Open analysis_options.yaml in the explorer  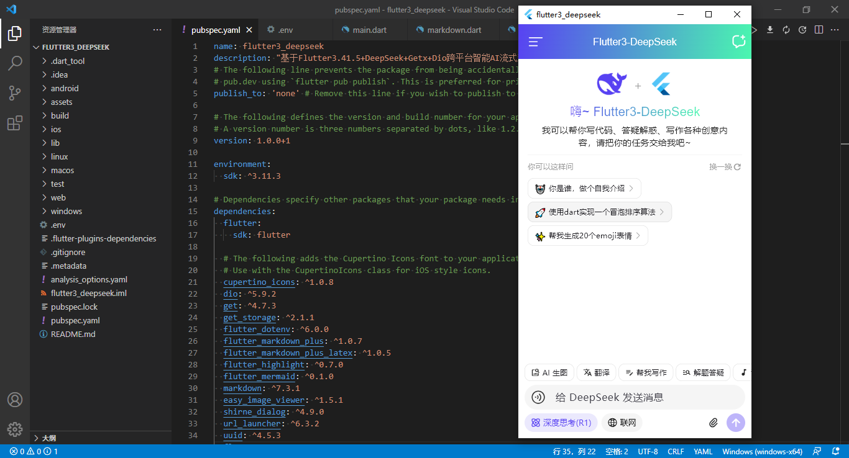(101, 279)
